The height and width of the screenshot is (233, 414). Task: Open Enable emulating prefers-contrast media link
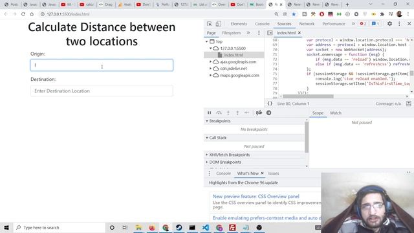coord(267,218)
